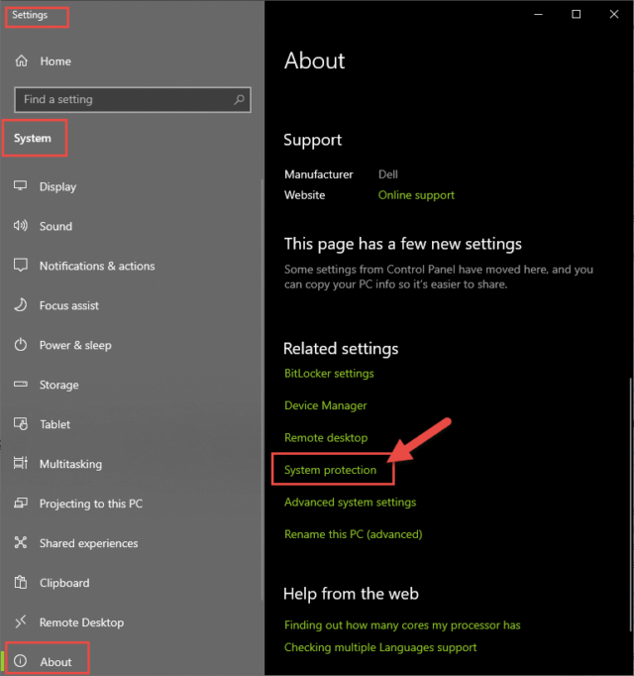Viewport: 634px width, 676px height.
Task: Open Clipboard settings
Action: point(130,583)
